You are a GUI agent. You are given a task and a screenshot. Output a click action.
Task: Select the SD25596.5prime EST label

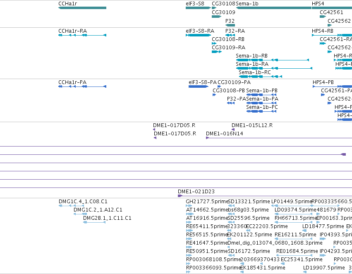coord(249,218)
